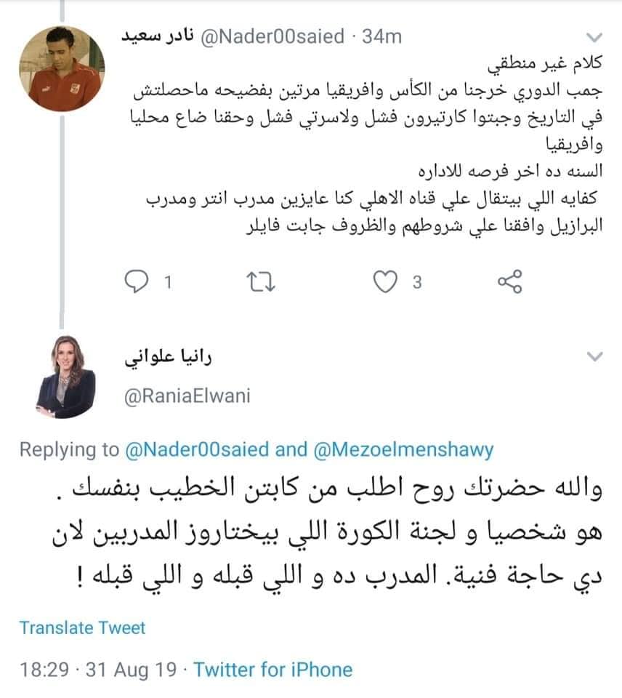View the 3 likes count beside heart
Viewport: 622px width, 698px height.
pyautogui.click(x=417, y=282)
